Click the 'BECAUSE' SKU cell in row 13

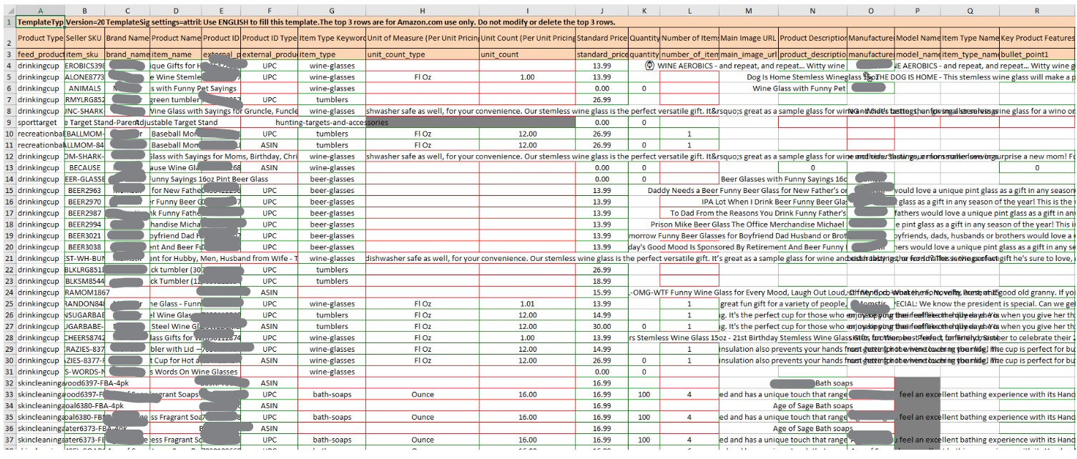[84, 168]
